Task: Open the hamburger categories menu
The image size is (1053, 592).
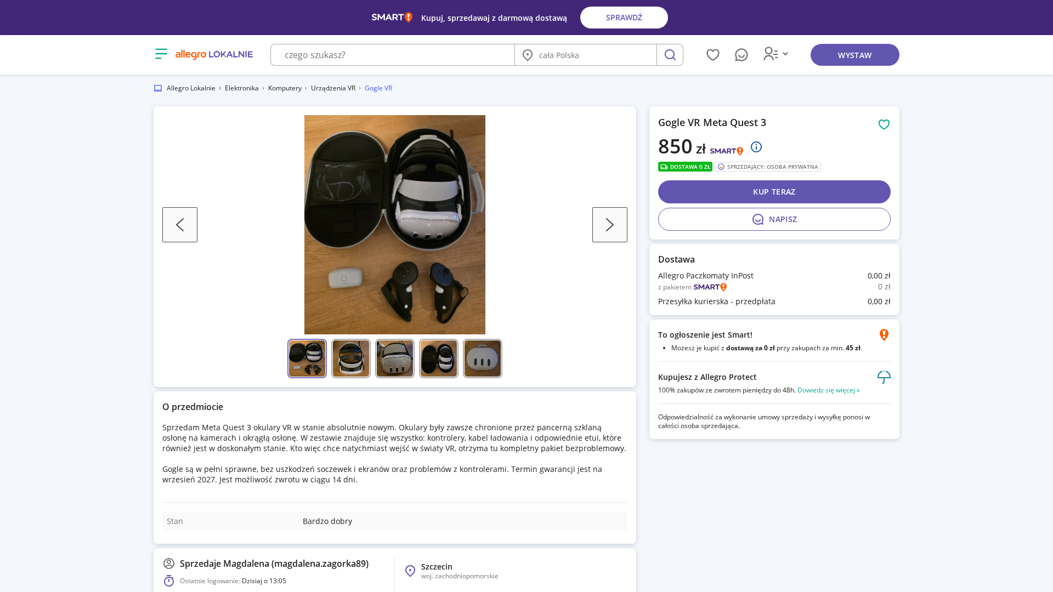Action: pos(161,54)
